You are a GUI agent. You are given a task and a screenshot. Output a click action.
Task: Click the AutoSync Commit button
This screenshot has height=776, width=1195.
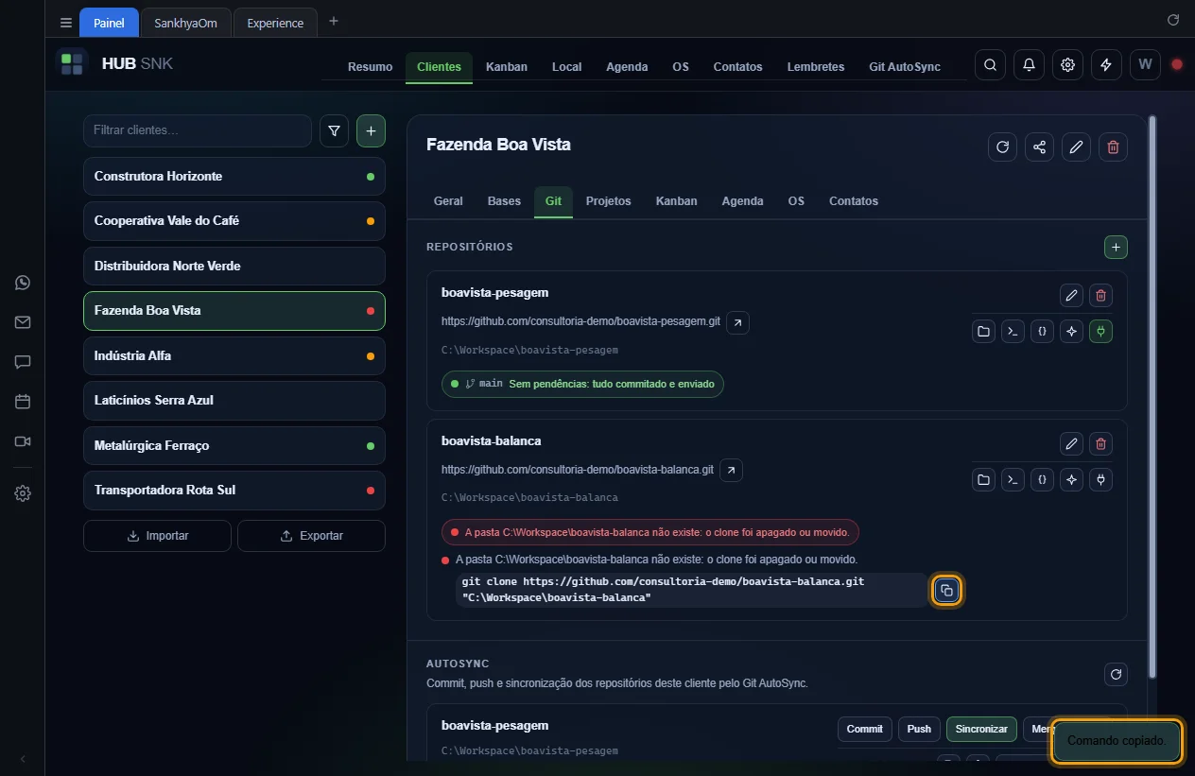pos(865,729)
